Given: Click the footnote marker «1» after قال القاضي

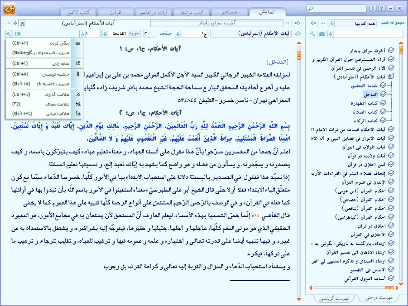Looking at the screenshot, I should pyautogui.click(x=256, y=216).
